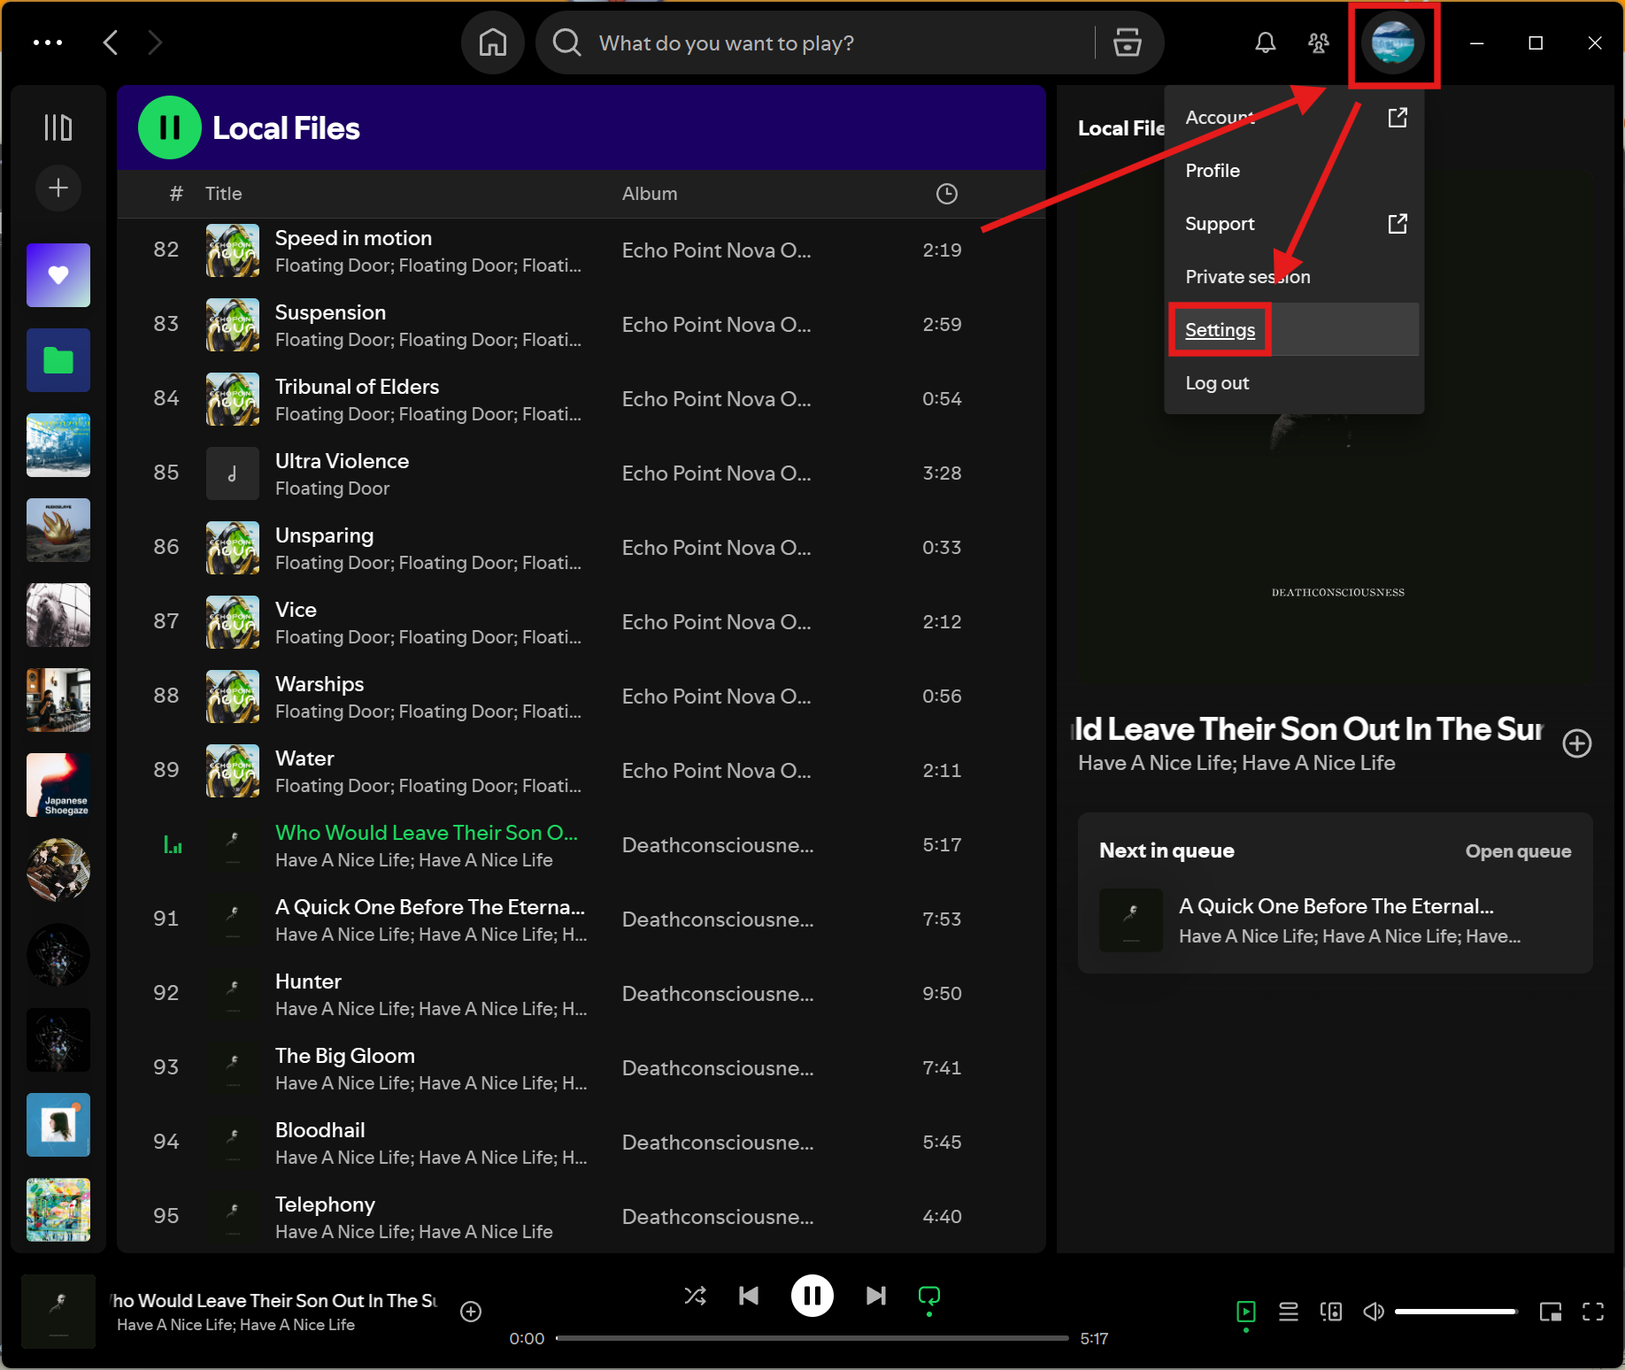The height and width of the screenshot is (1370, 1625).
Task: Add now-playing song to Liked Songs in side panel
Action: pos(1577,743)
